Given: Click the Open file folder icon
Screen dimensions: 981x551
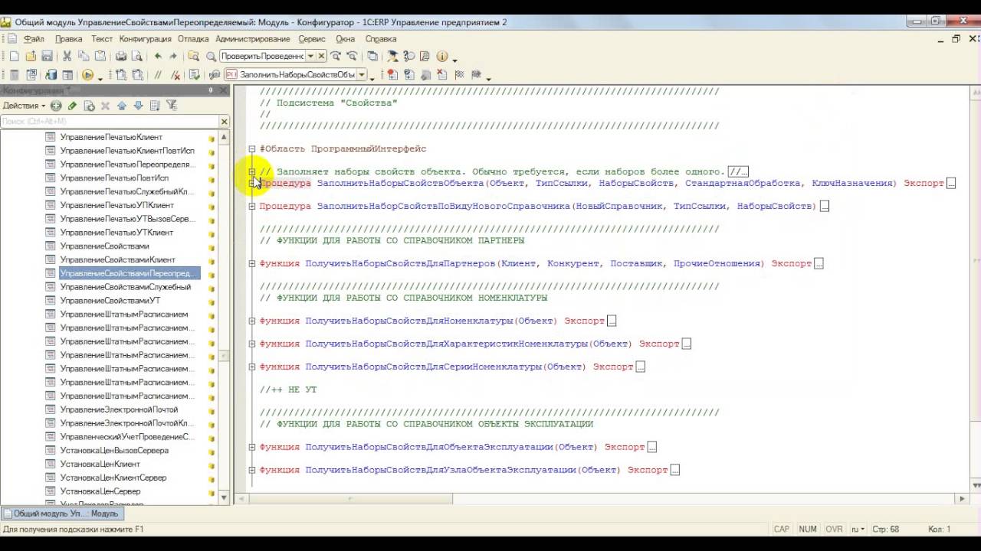Looking at the screenshot, I should coord(31,56).
